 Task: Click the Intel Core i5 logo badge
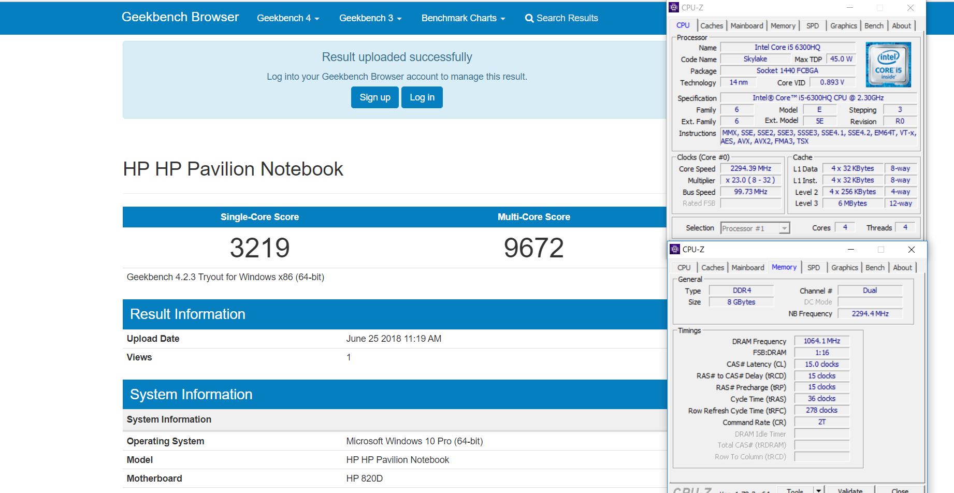[888, 65]
